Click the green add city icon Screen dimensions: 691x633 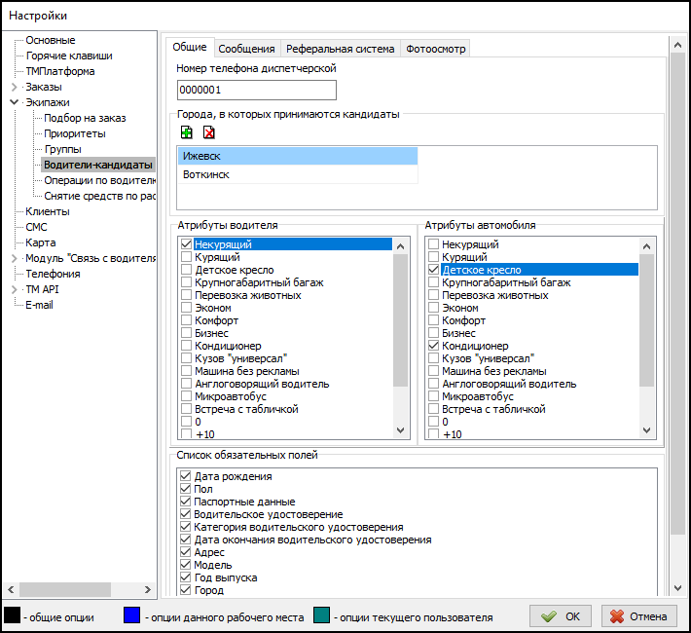coord(187,132)
